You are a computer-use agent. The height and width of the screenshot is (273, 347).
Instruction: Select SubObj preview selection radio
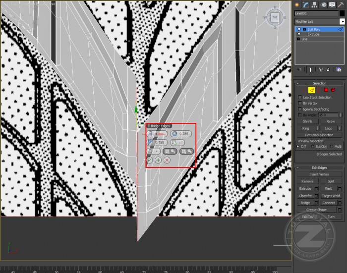tap(312, 146)
